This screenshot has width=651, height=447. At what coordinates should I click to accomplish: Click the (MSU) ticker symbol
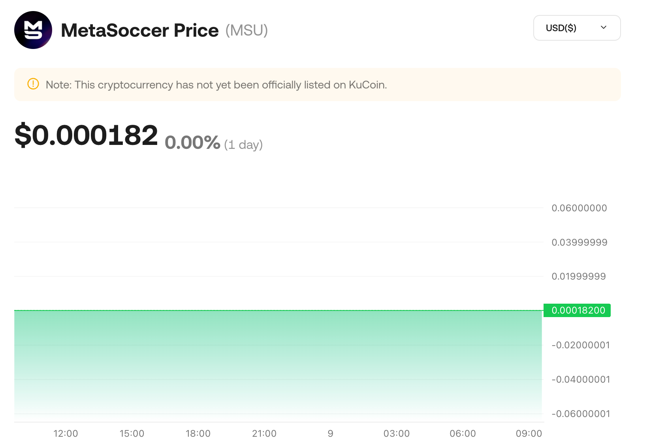tap(246, 30)
